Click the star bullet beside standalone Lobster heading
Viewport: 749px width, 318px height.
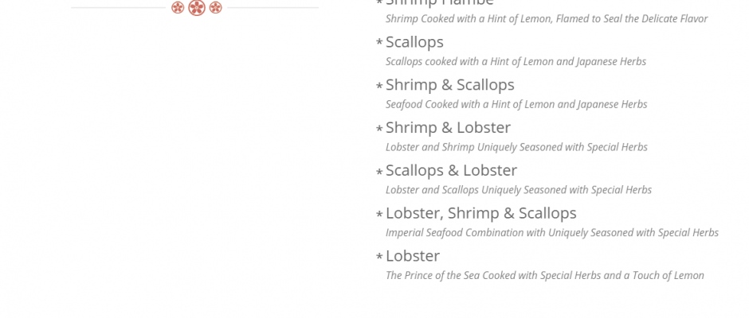click(x=379, y=258)
